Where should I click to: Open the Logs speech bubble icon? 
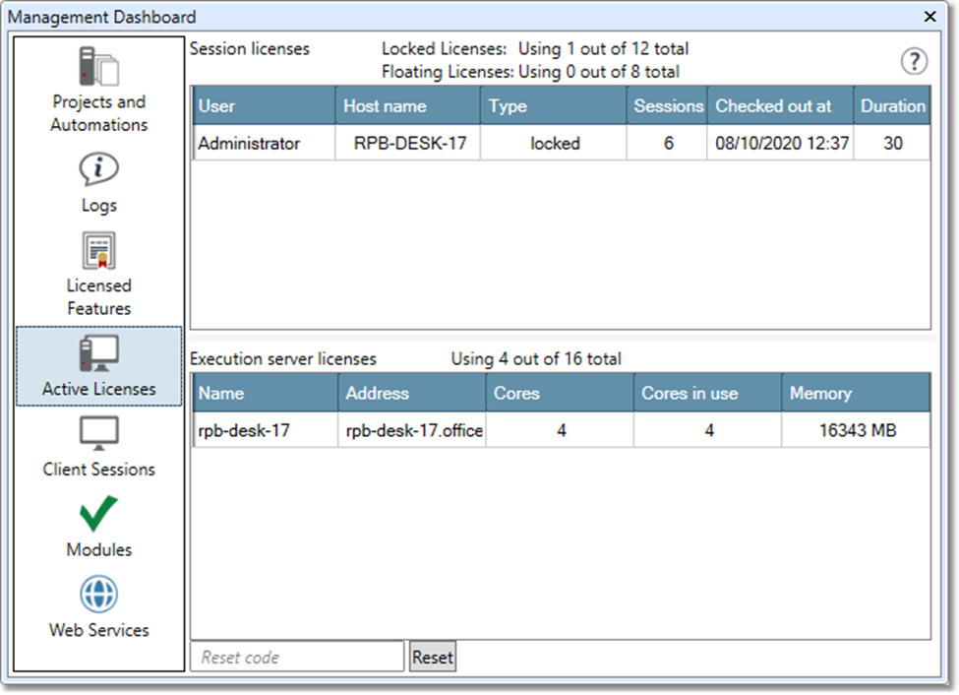click(x=98, y=169)
